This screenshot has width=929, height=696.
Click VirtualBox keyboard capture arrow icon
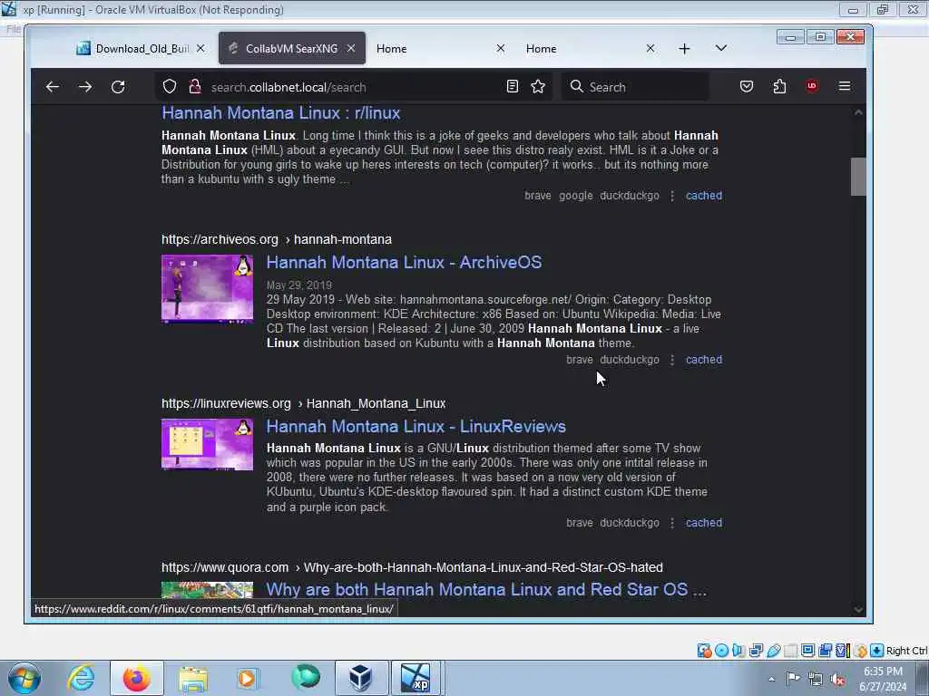click(x=877, y=651)
